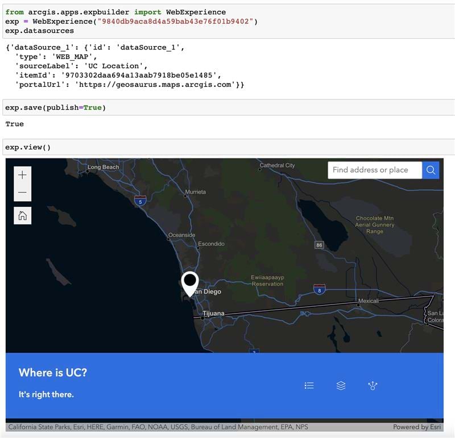This screenshot has height=438, width=455.
Task: Click the Chocolate Mtn Aerial Gunnery Range label
Action: click(x=375, y=224)
